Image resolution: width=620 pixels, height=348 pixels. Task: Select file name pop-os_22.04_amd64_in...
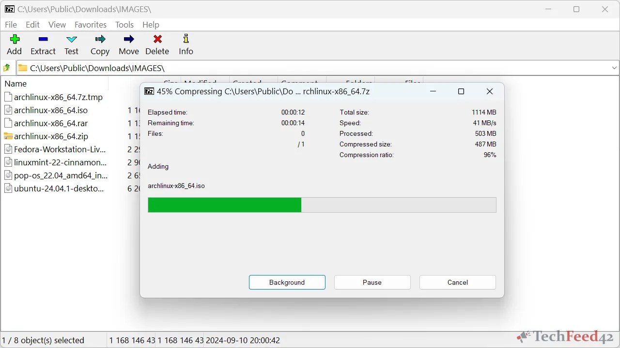[x=61, y=175]
